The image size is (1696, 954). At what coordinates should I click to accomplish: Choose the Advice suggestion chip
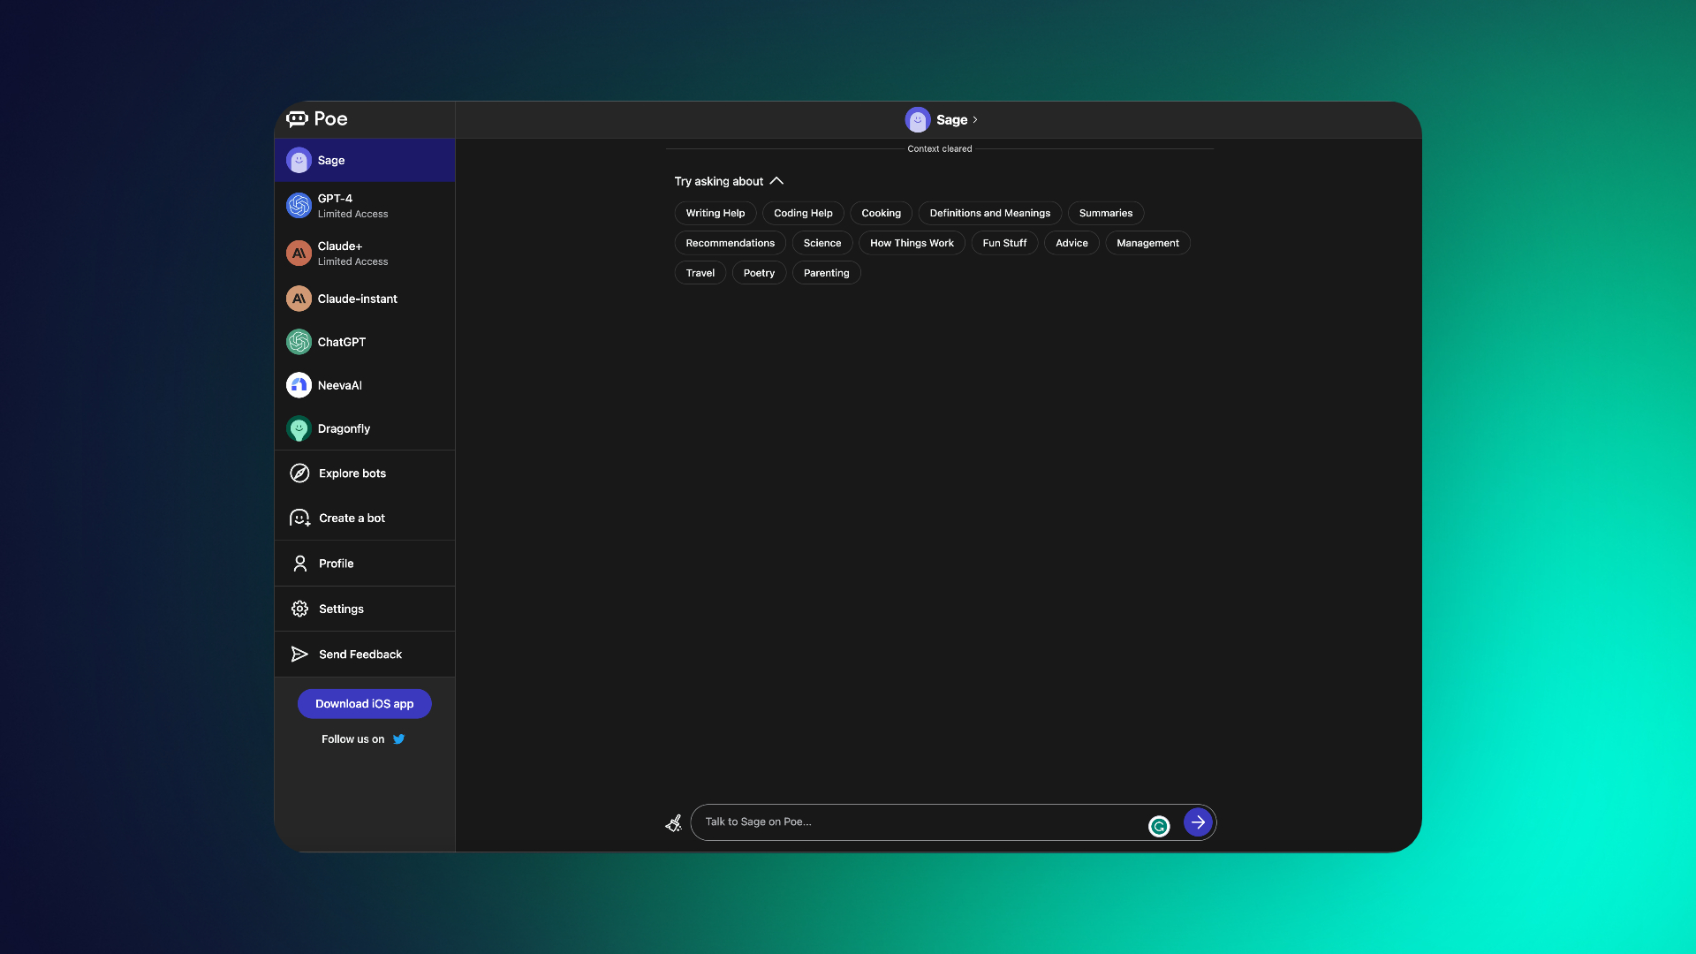click(1071, 243)
